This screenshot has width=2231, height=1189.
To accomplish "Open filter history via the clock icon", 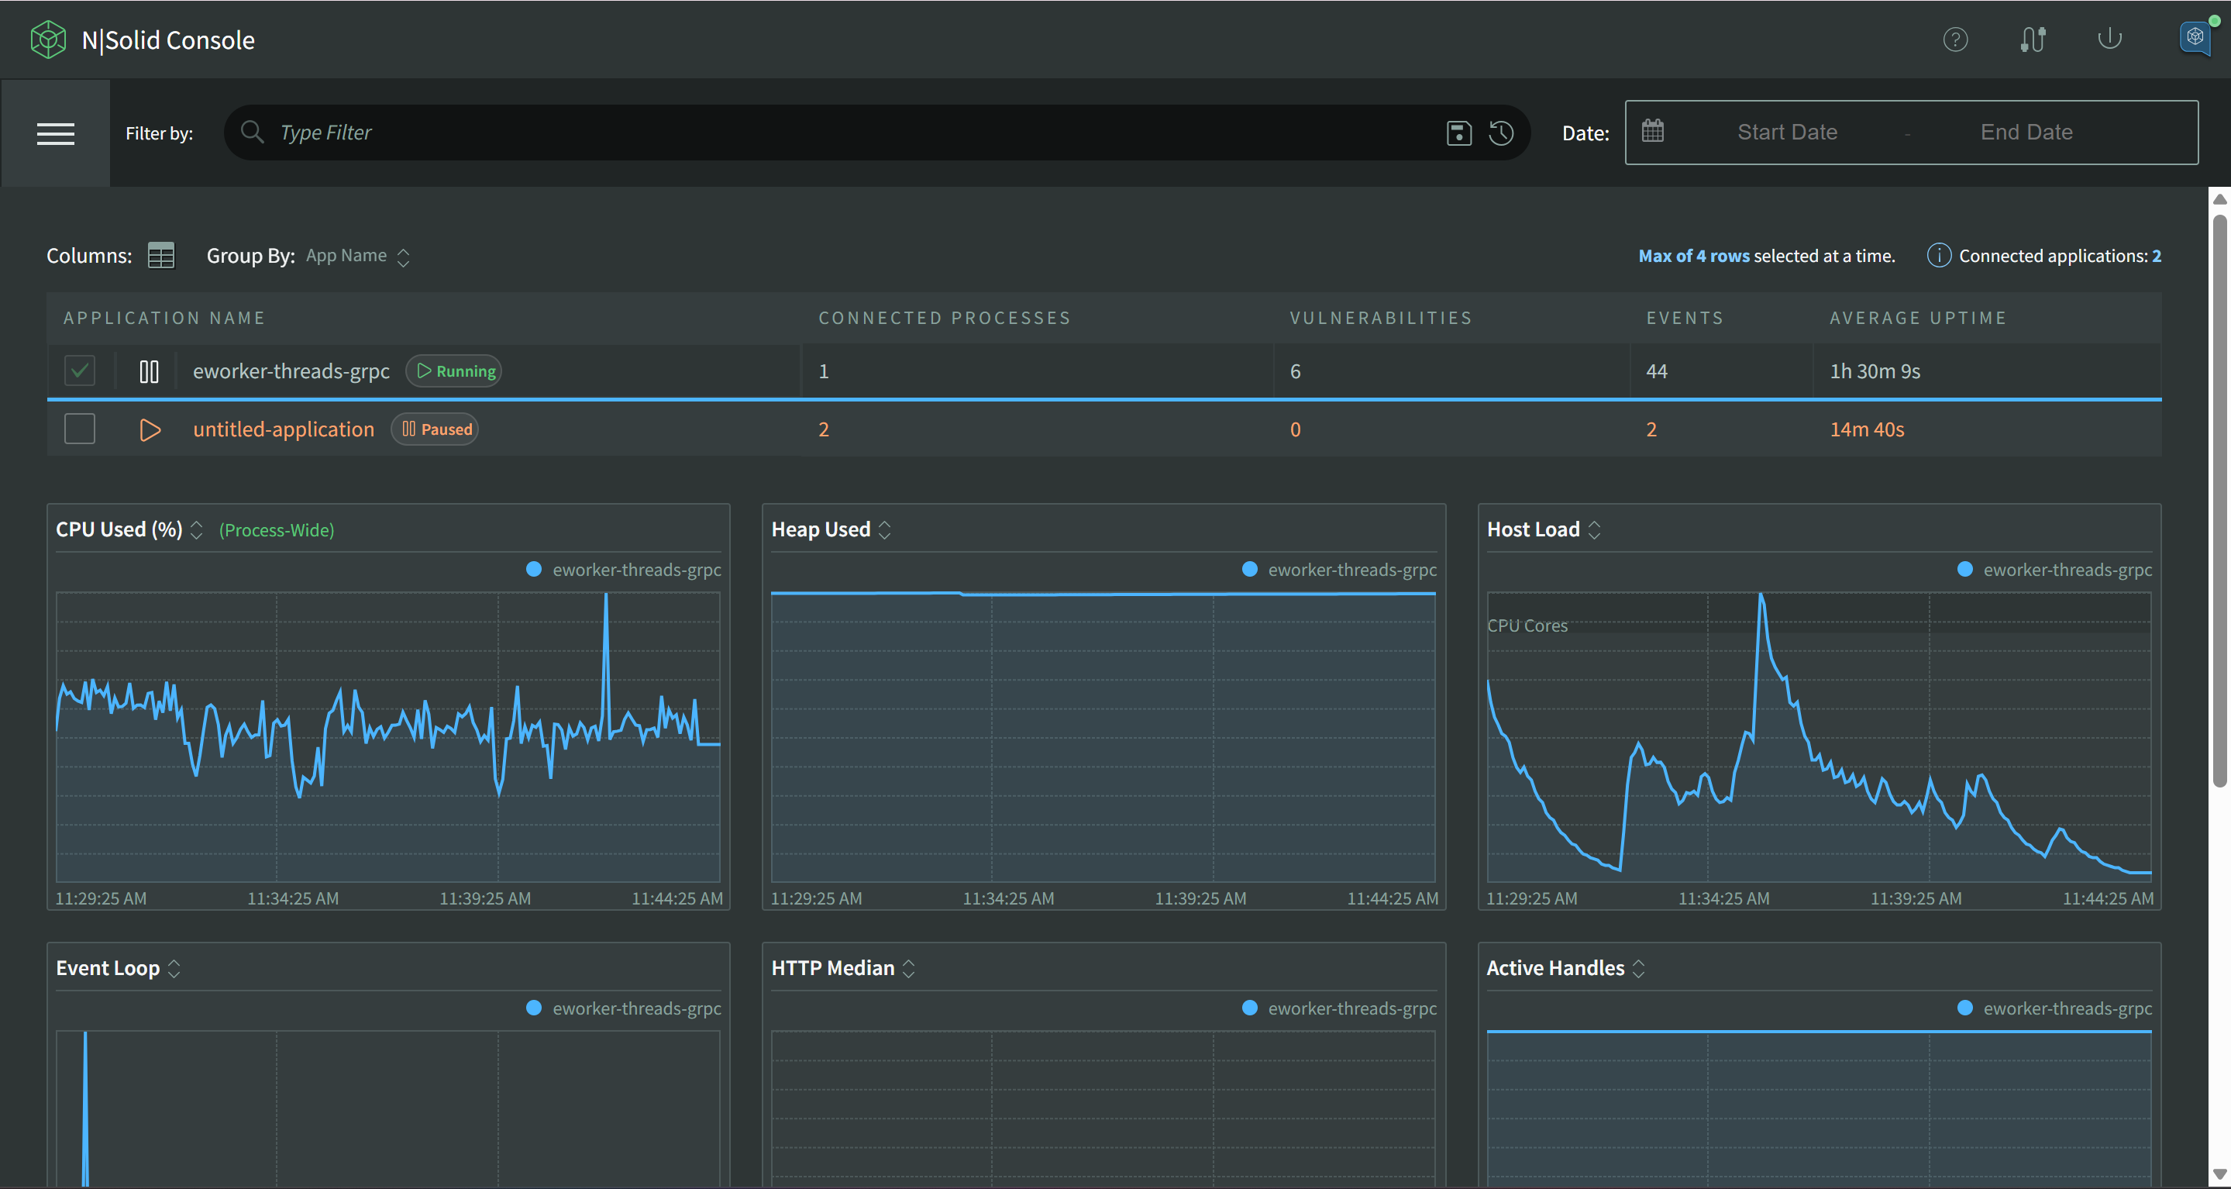I will pyautogui.click(x=1501, y=133).
